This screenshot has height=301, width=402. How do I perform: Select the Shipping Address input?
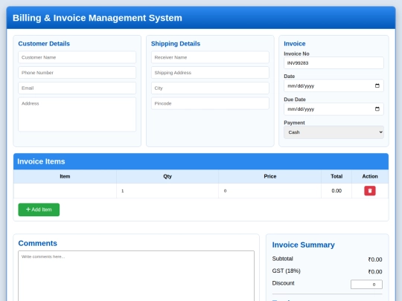(x=210, y=73)
